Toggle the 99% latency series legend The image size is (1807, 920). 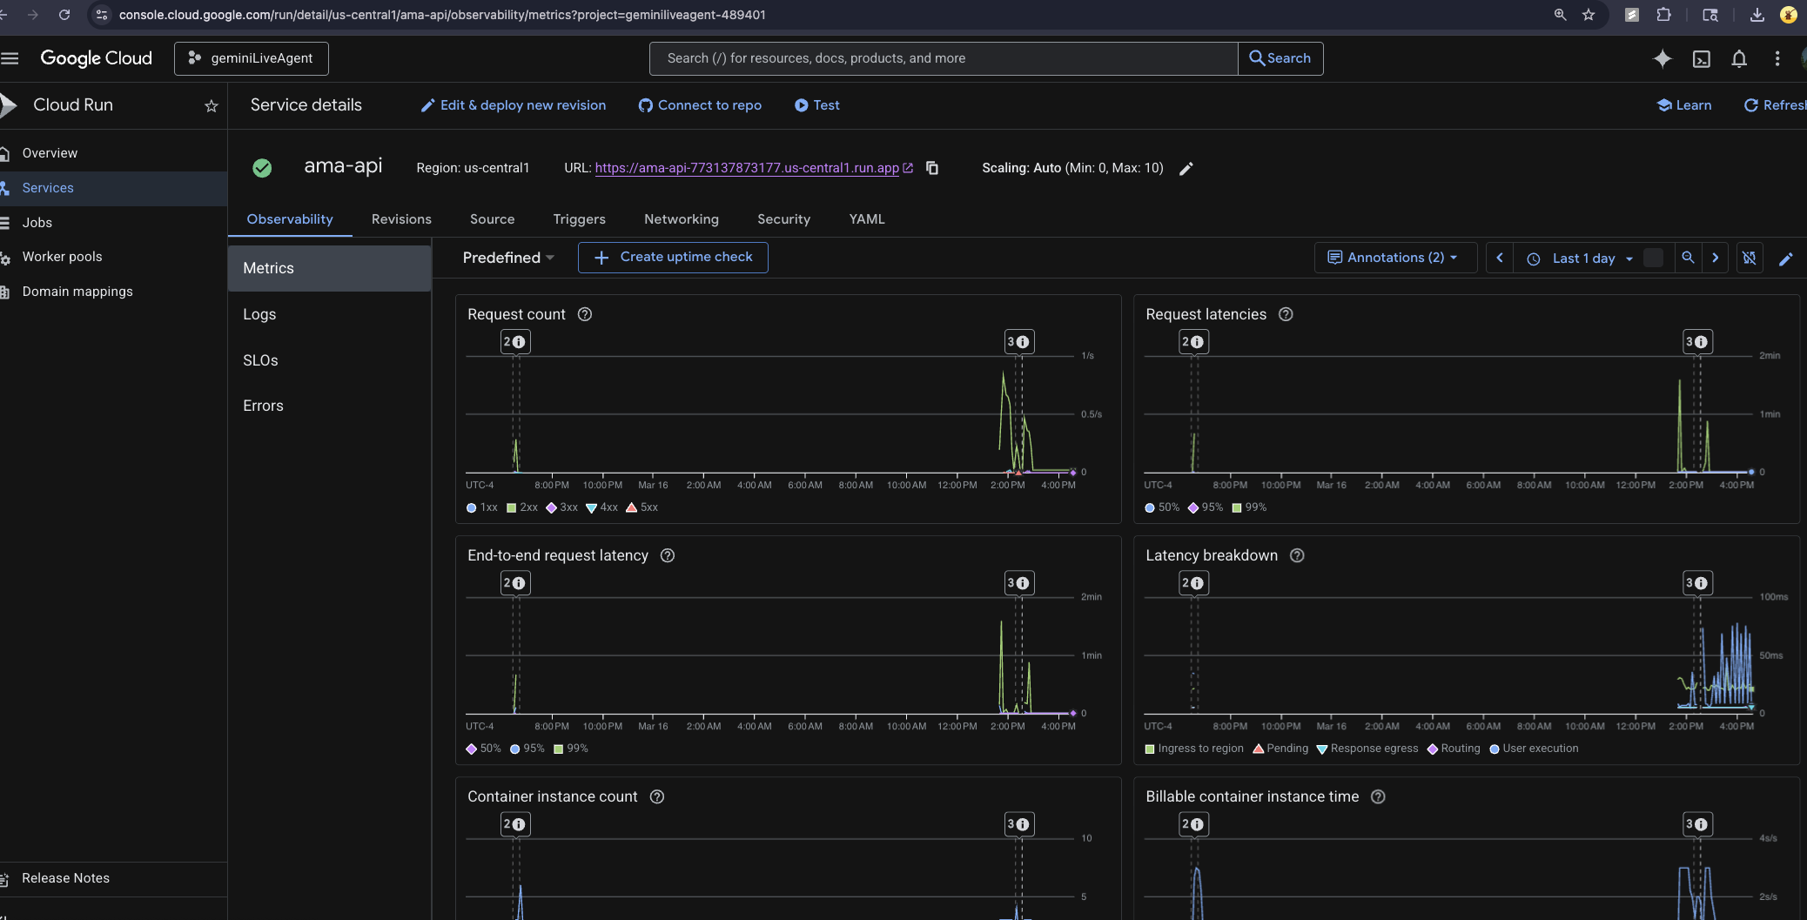pyautogui.click(x=1249, y=507)
